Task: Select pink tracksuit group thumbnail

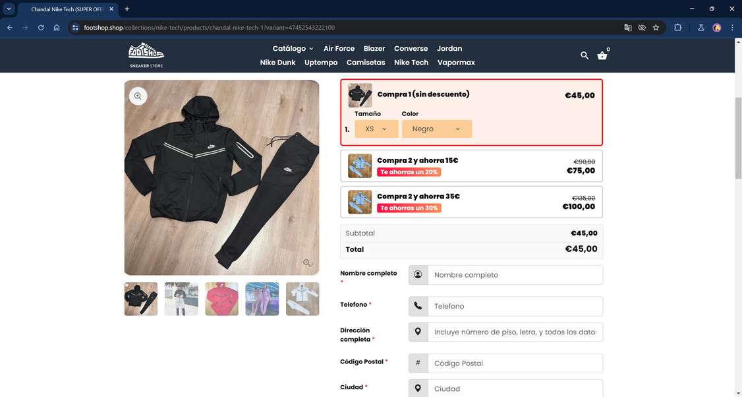Action: [262, 299]
